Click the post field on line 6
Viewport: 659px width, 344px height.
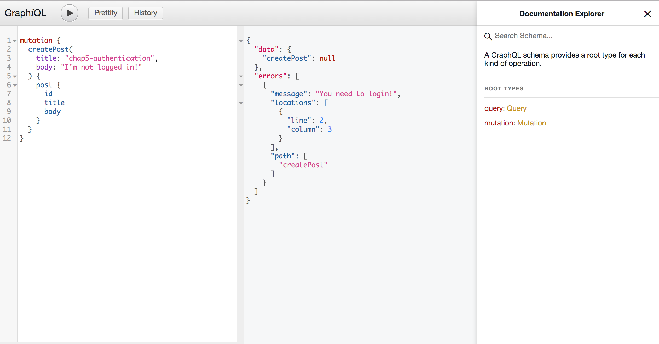tap(44, 85)
